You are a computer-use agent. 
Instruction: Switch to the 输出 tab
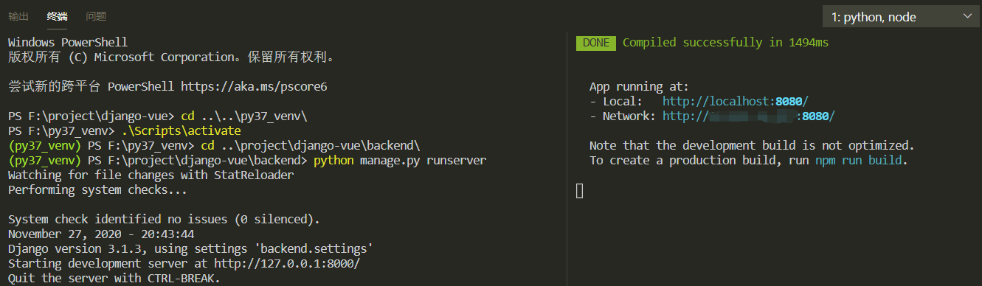tap(19, 16)
